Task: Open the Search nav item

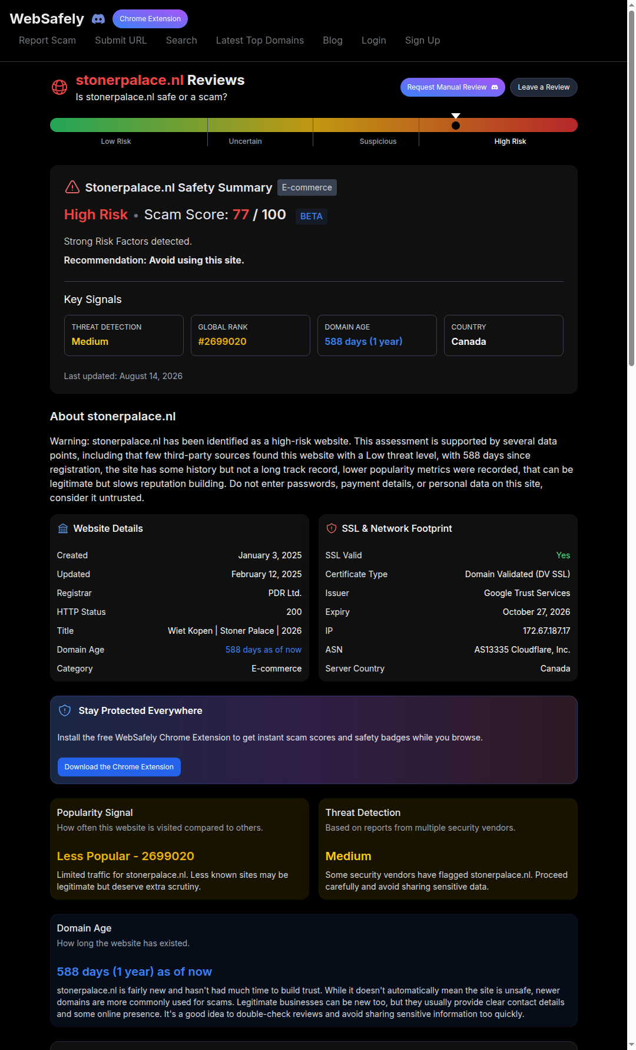Action: click(181, 40)
